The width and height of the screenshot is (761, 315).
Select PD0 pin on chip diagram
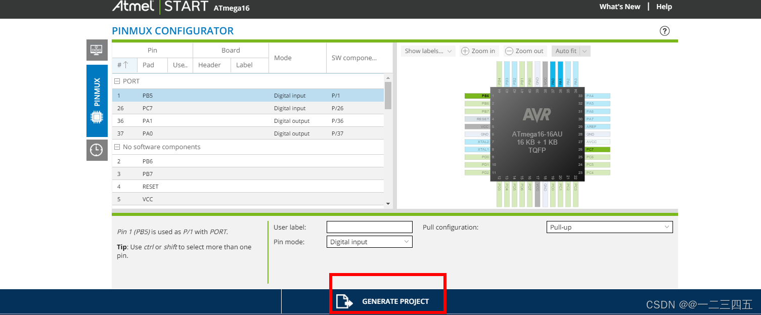click(x=477, y=157)
